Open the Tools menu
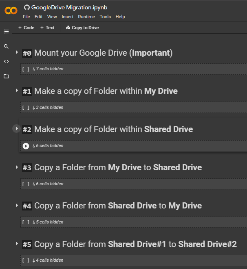This screenshot has width=247, height=269. point(105,17)
